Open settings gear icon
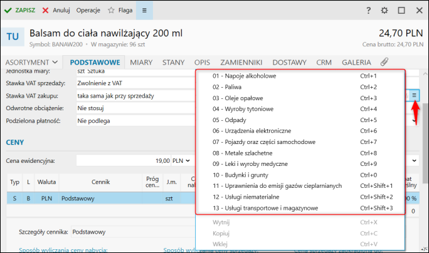The width and height of the screenshot is (429, 253). point(384,11)
